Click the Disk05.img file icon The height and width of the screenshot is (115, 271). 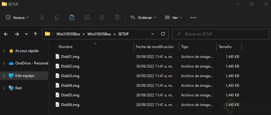[57, 95]
